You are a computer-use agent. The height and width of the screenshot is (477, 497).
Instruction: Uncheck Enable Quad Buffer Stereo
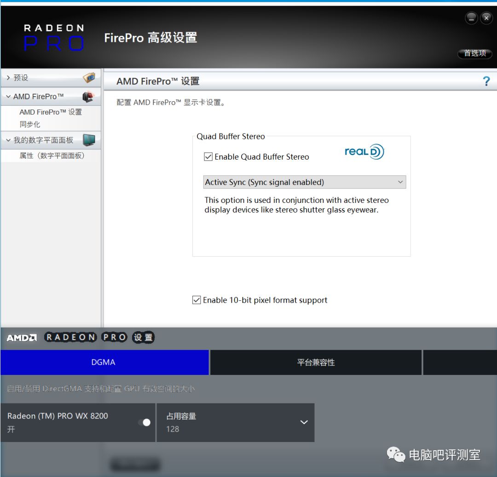tap(208, 156)
